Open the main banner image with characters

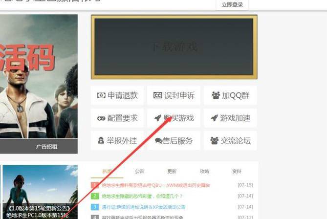point(39,76)
